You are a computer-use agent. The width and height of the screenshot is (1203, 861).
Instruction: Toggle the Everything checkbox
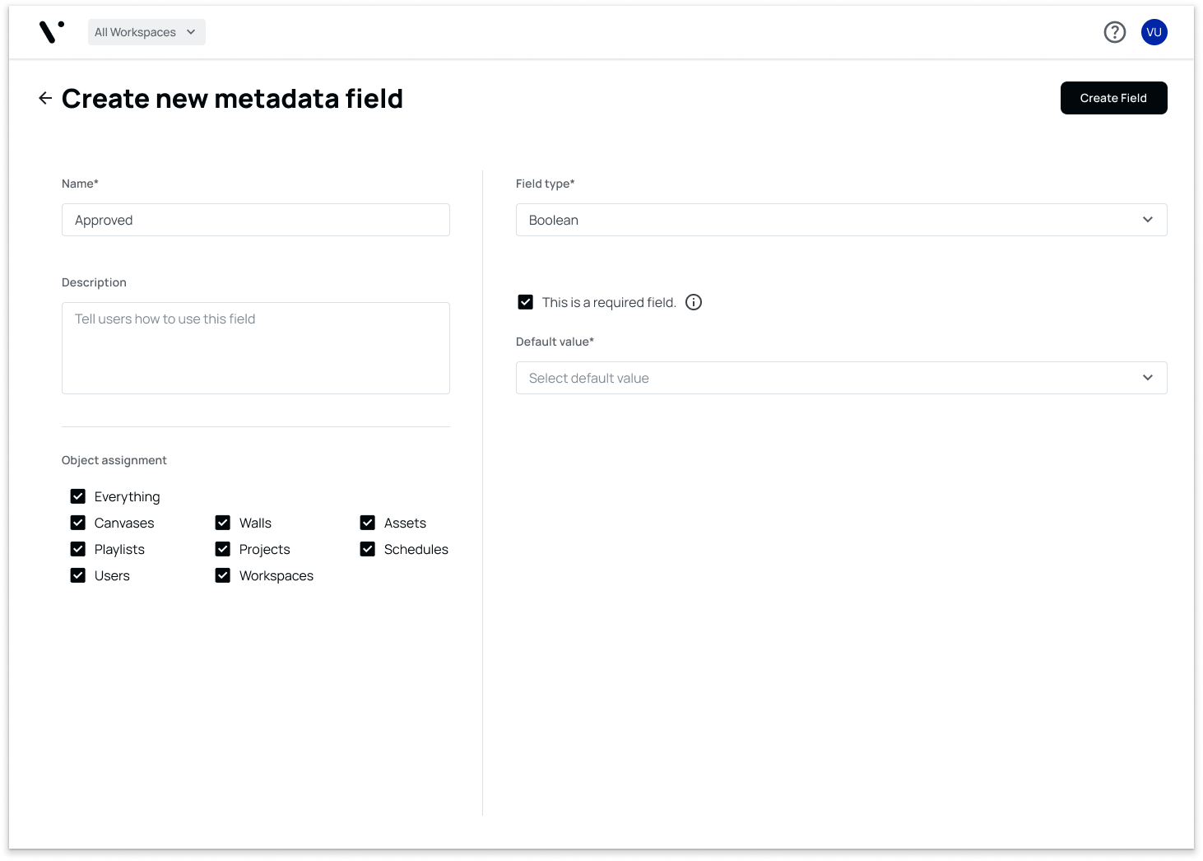pyautogui.click(x=78, y=496)
